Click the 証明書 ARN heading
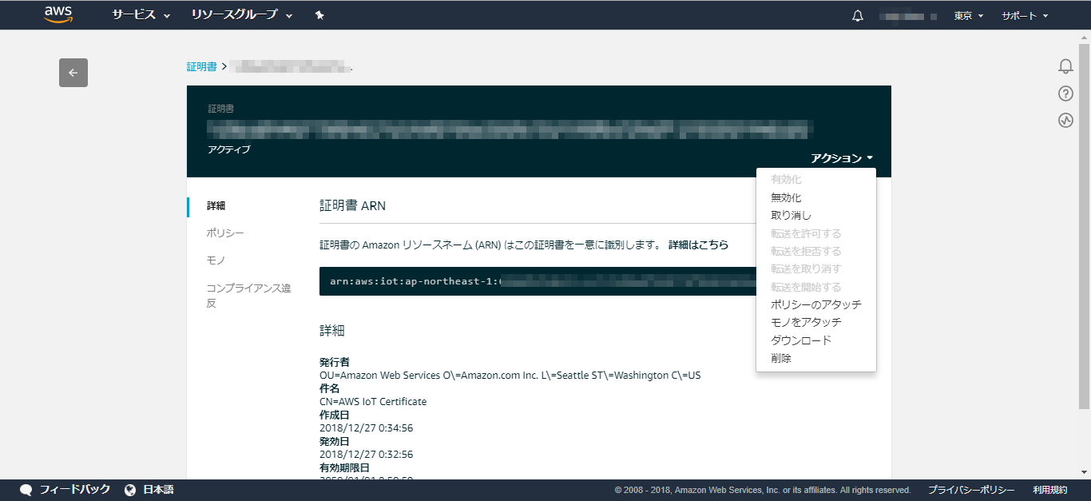 coord(352,205)
